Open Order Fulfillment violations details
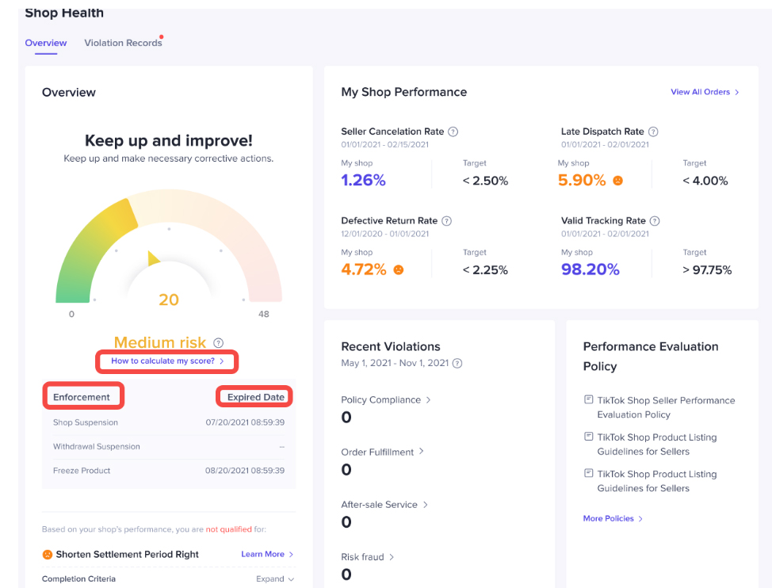 (383, 452)
